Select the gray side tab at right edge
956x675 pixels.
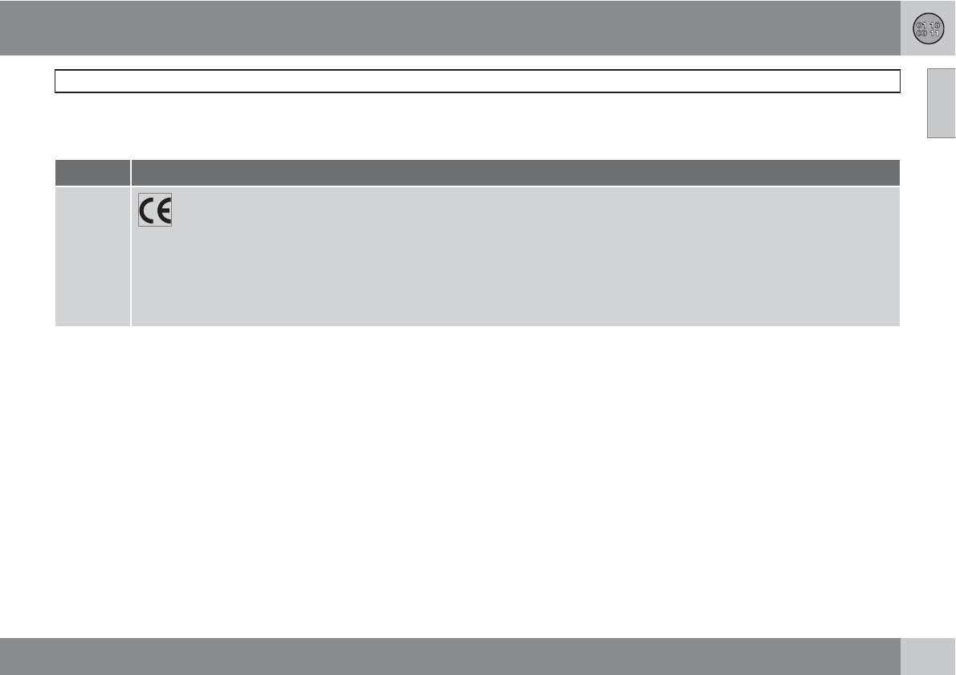tap(942, 103)
